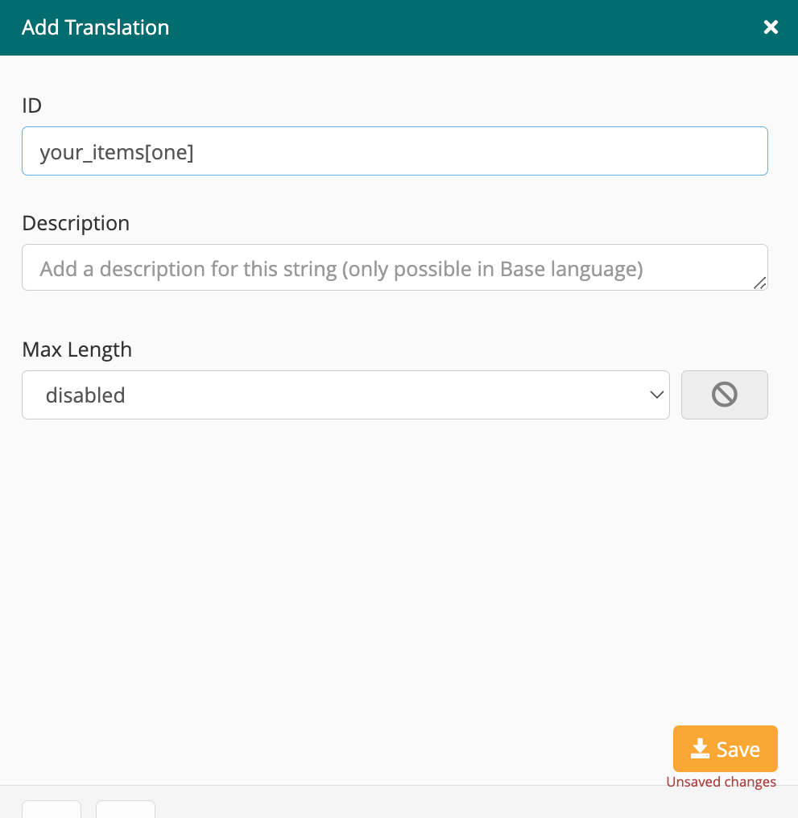Click the 'ID' field label
The width and height of the screenshot is (798, 818).
pos(31,105)
